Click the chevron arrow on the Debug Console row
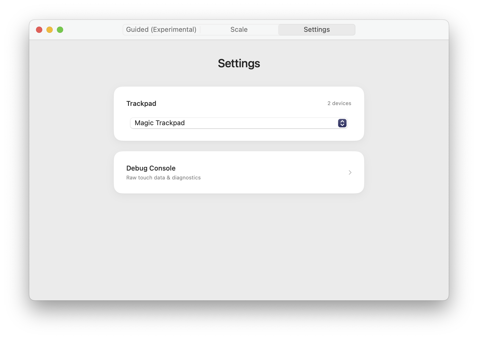The image size is (478, 339). [350, 172]
